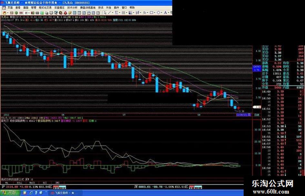Click the stacked documents toolbar icon
The width and height of the screenshot is (305, 196).
coord(47,13)
